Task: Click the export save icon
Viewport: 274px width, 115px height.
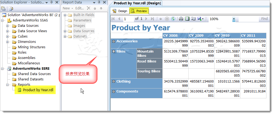Action: [199, 19]
